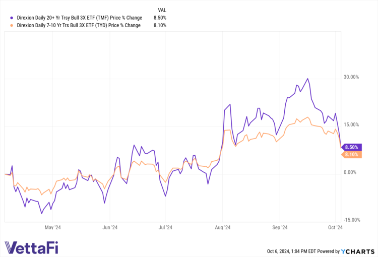Click the Jul '24 x-axis marker
The height and width of the screenshot is (257, 378).
pyautogui.click(x=166, y=227)
